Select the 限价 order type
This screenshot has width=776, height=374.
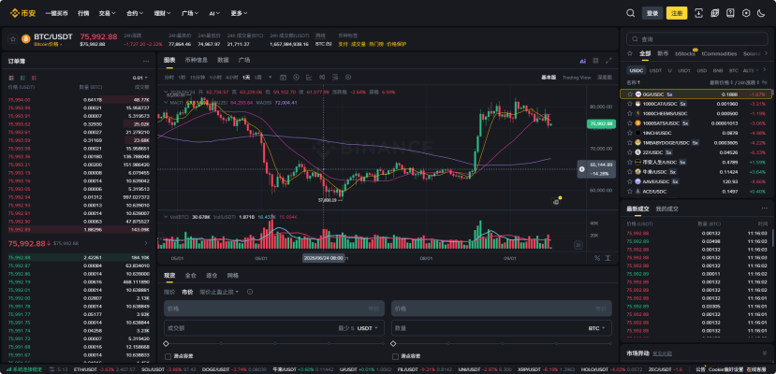tap(169, 292)
